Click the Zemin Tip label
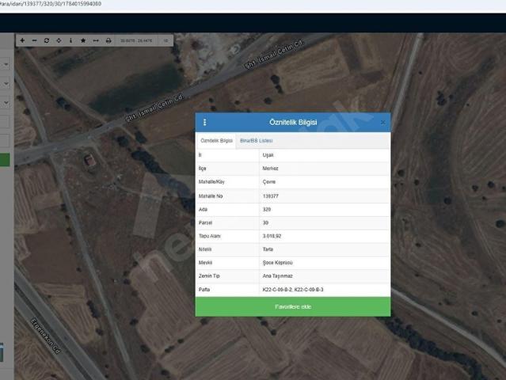Viewport: 506px width, 380px height. click(x=209, y=275)
